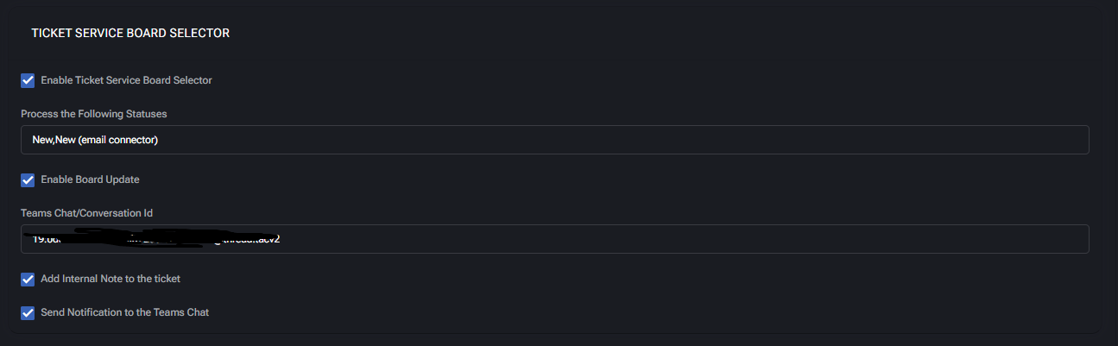Toggle the Add Internal Note checkbox

[x=28, y=279]
